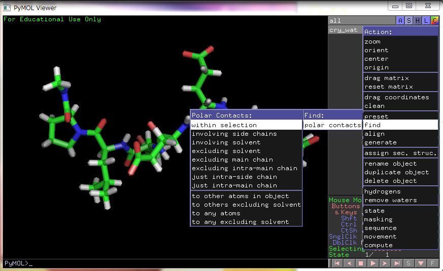The width and height of the screenshot is (443, 271).
Task: Pick excluding solvent option
Action: click(x=246, y=151)
